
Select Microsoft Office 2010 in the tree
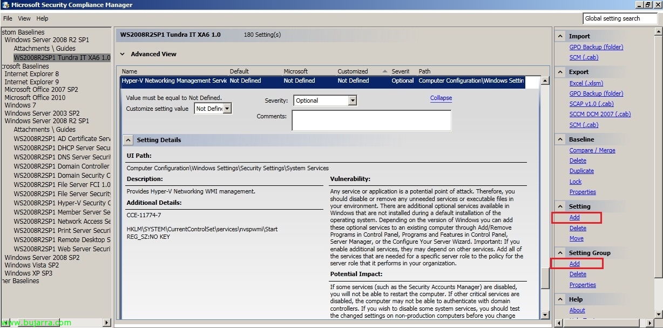[x=35, y=98]
